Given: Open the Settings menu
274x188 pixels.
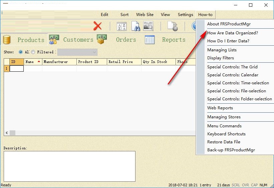Looking at the screenshot, I should click(186, 15).
